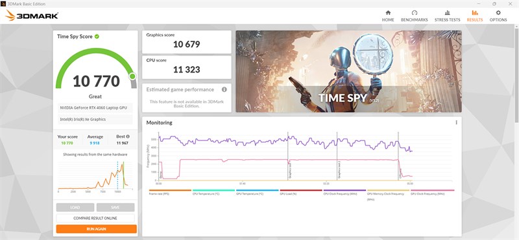Click the score distribution chart
Viewport: 519px width, 240px height.
tap(95, 177)
